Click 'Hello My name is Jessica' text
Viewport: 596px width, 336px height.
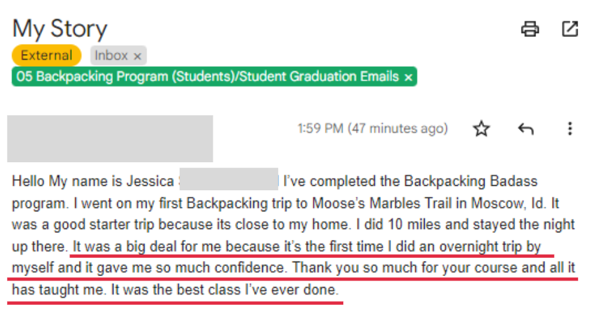(93, 181)
